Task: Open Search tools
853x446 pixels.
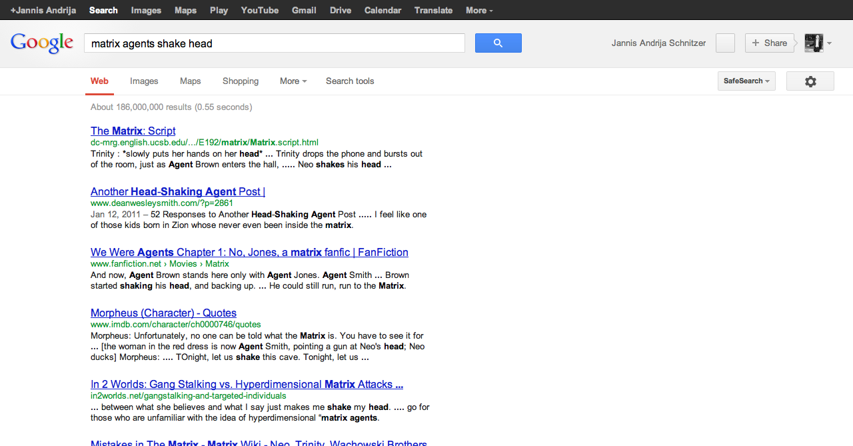Action: (350, 81)
